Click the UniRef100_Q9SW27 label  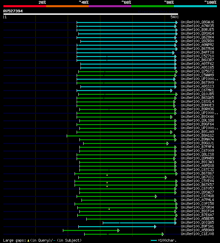tap(197, 192)
